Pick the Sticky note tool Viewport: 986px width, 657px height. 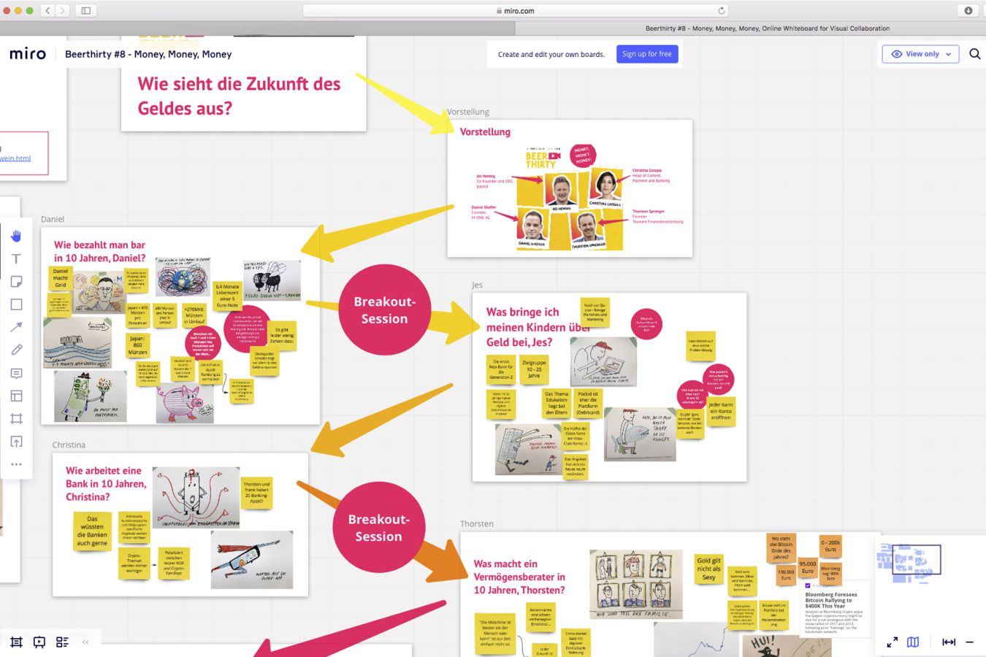[16, 282]
